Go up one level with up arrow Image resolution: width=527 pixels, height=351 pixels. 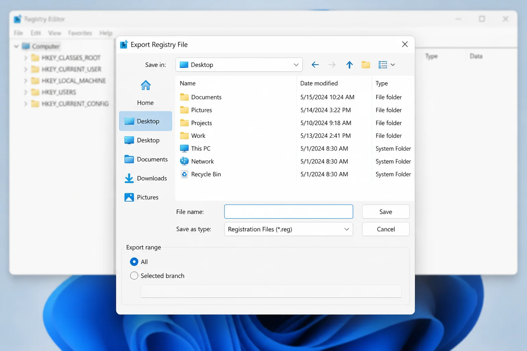pos(349,65)
